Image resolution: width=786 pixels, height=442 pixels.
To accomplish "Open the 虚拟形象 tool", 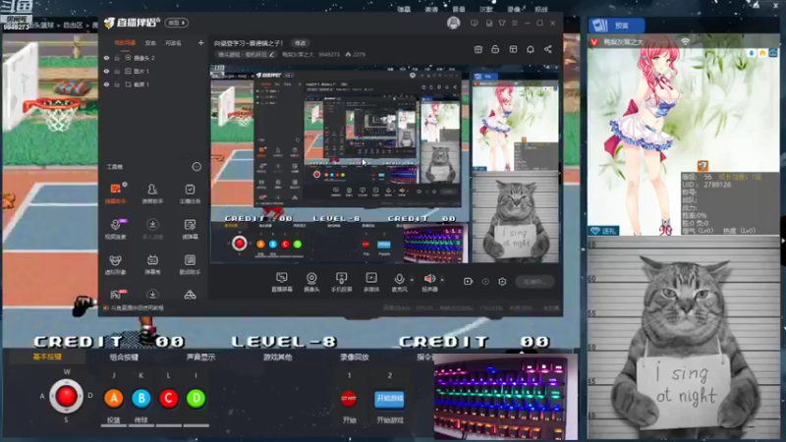I will point(116,264).
